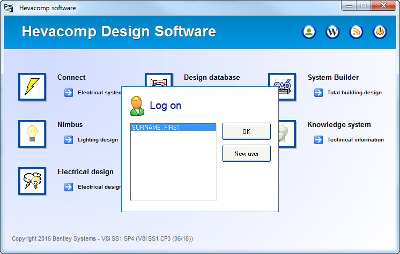The height and width of the screenshot is (254, 400).
Task: Open the Nimbus light bulb icon
Action: 32,134
